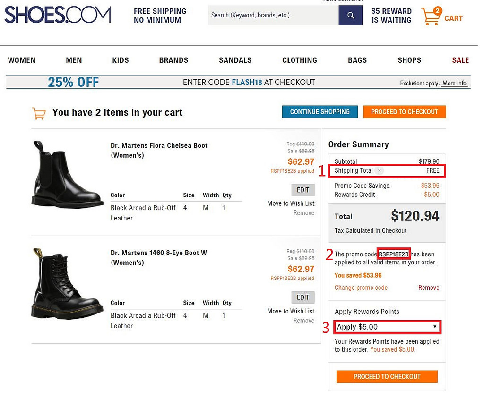This screenshot has height=398, width=484.
Task: Move Flora Chelsea Boot to Wish List
Action: click(x=291, y=203)
